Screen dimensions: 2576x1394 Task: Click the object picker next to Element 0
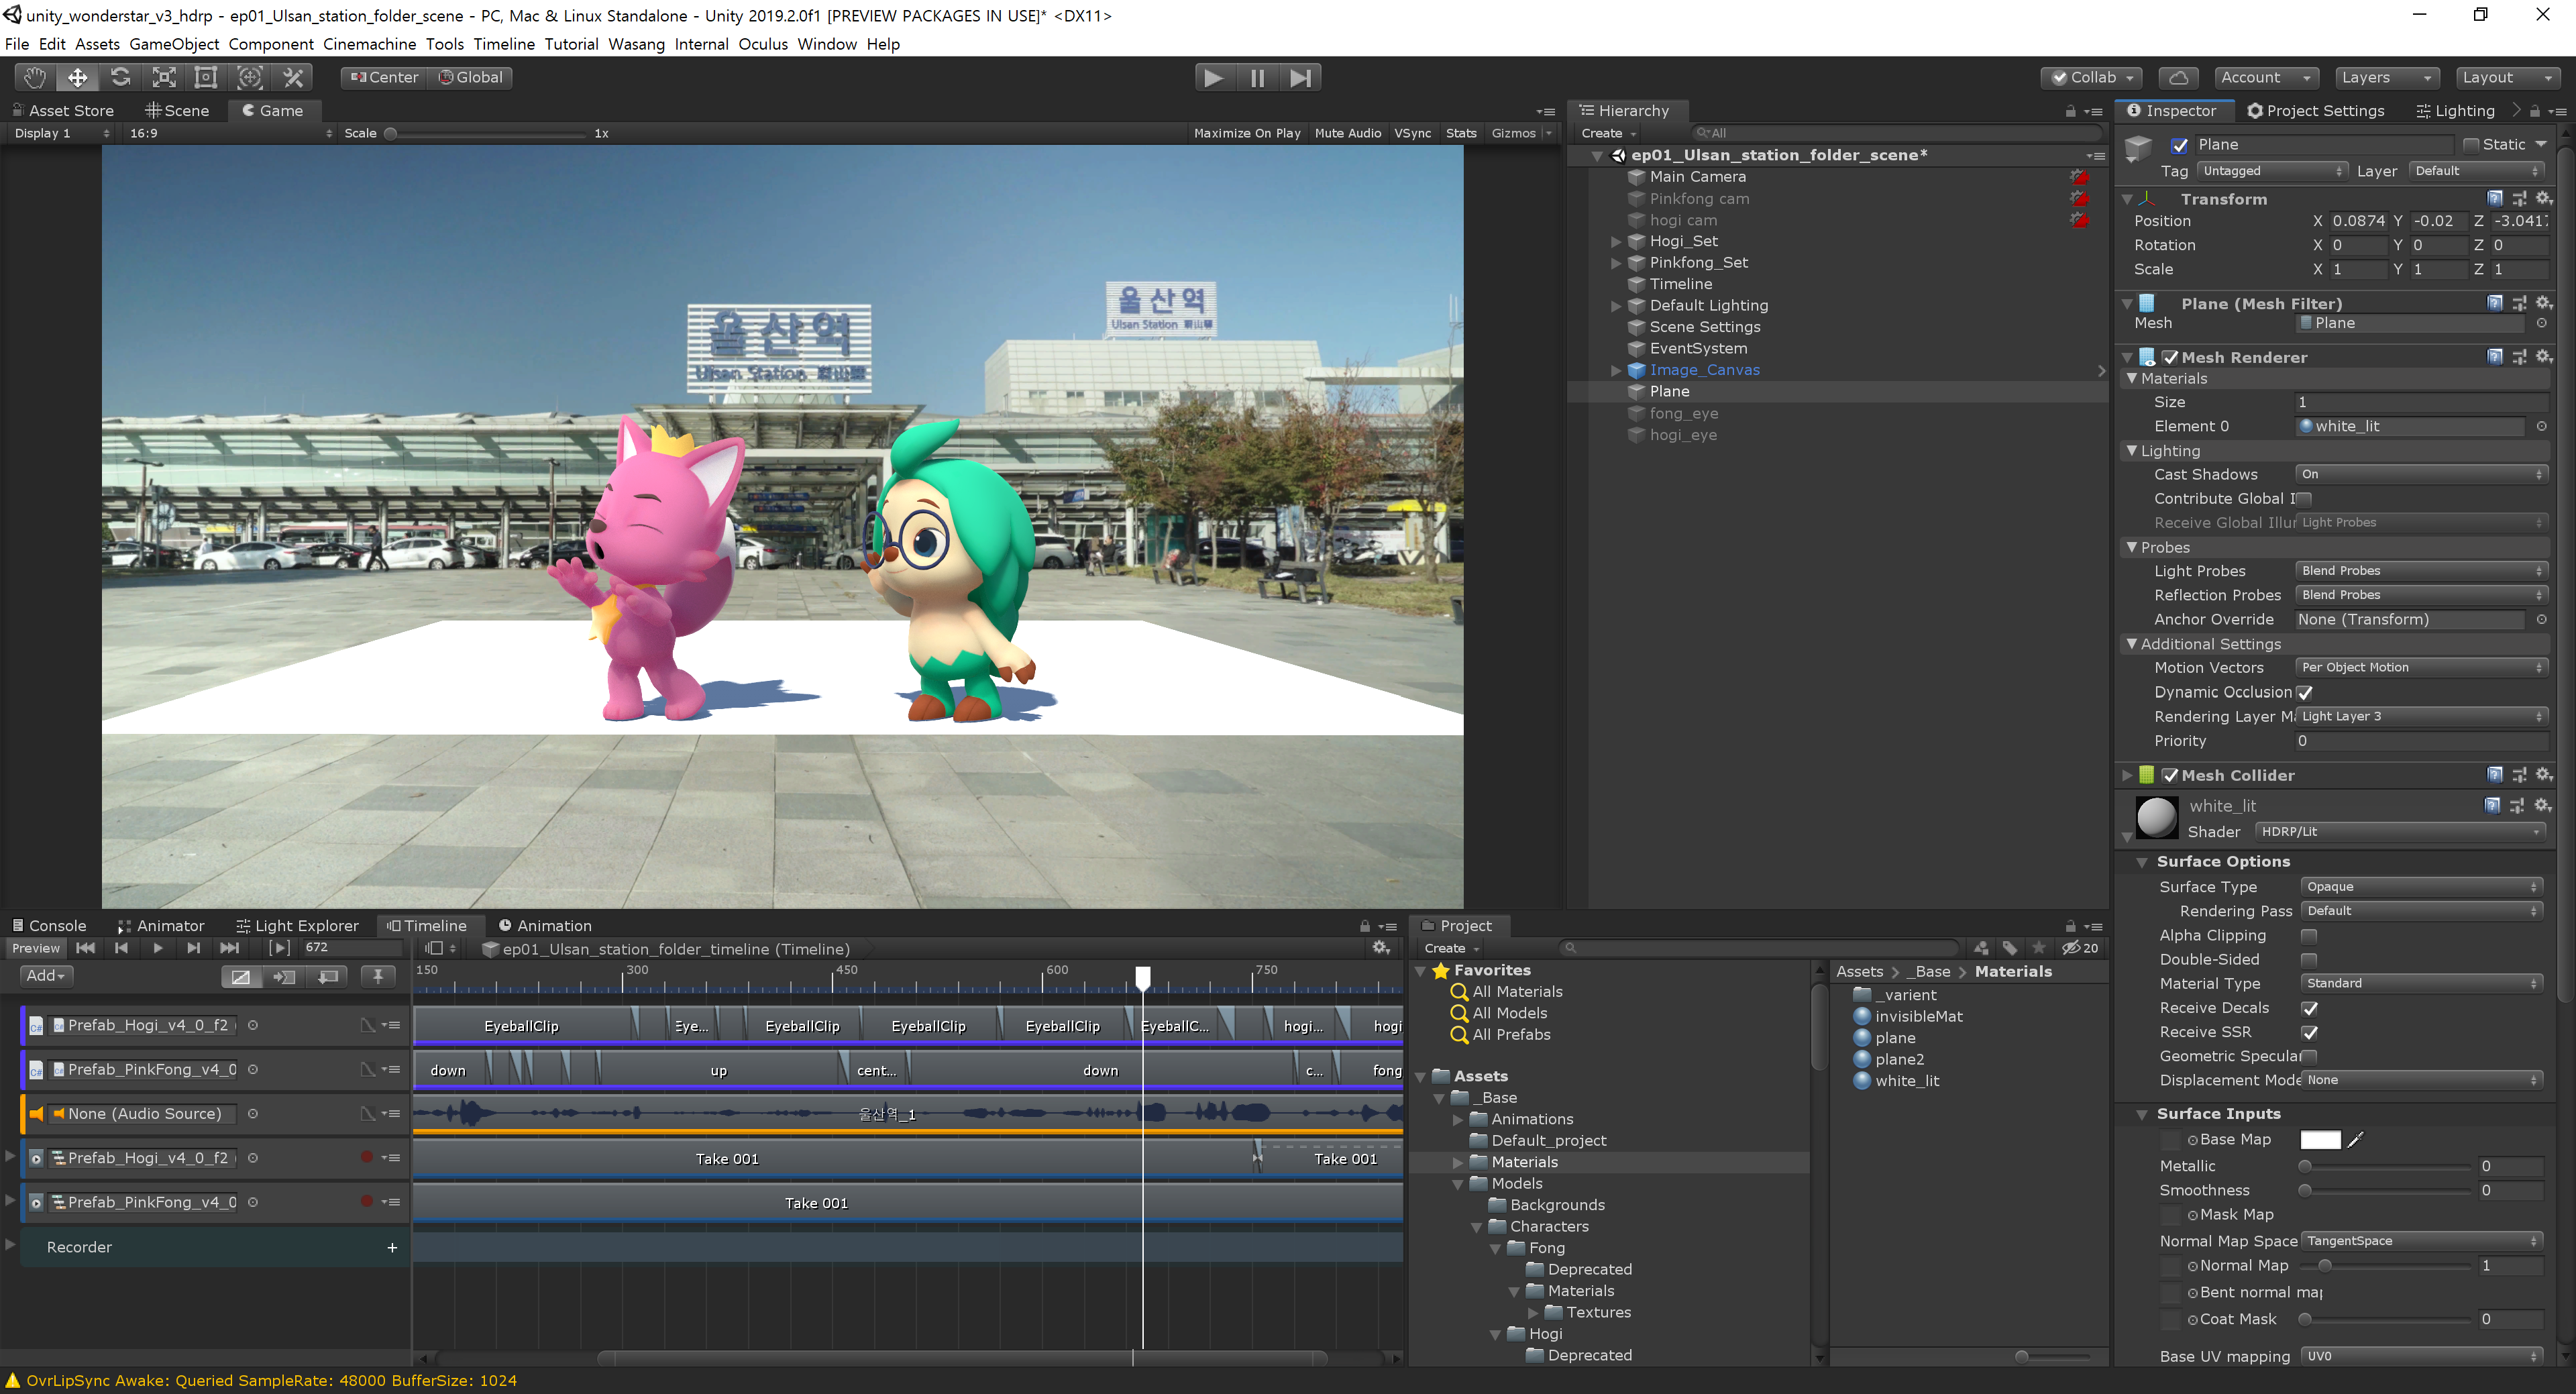pos(2541,427)
